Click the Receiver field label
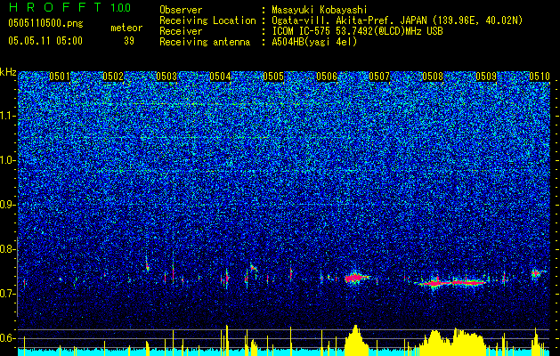The width and height of the screenshot is (560, 356). pos(181,31)
